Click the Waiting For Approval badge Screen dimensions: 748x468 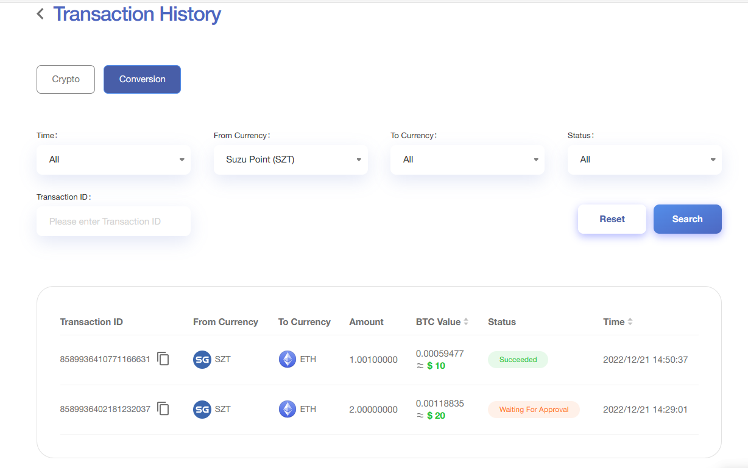tap(534, 410)
